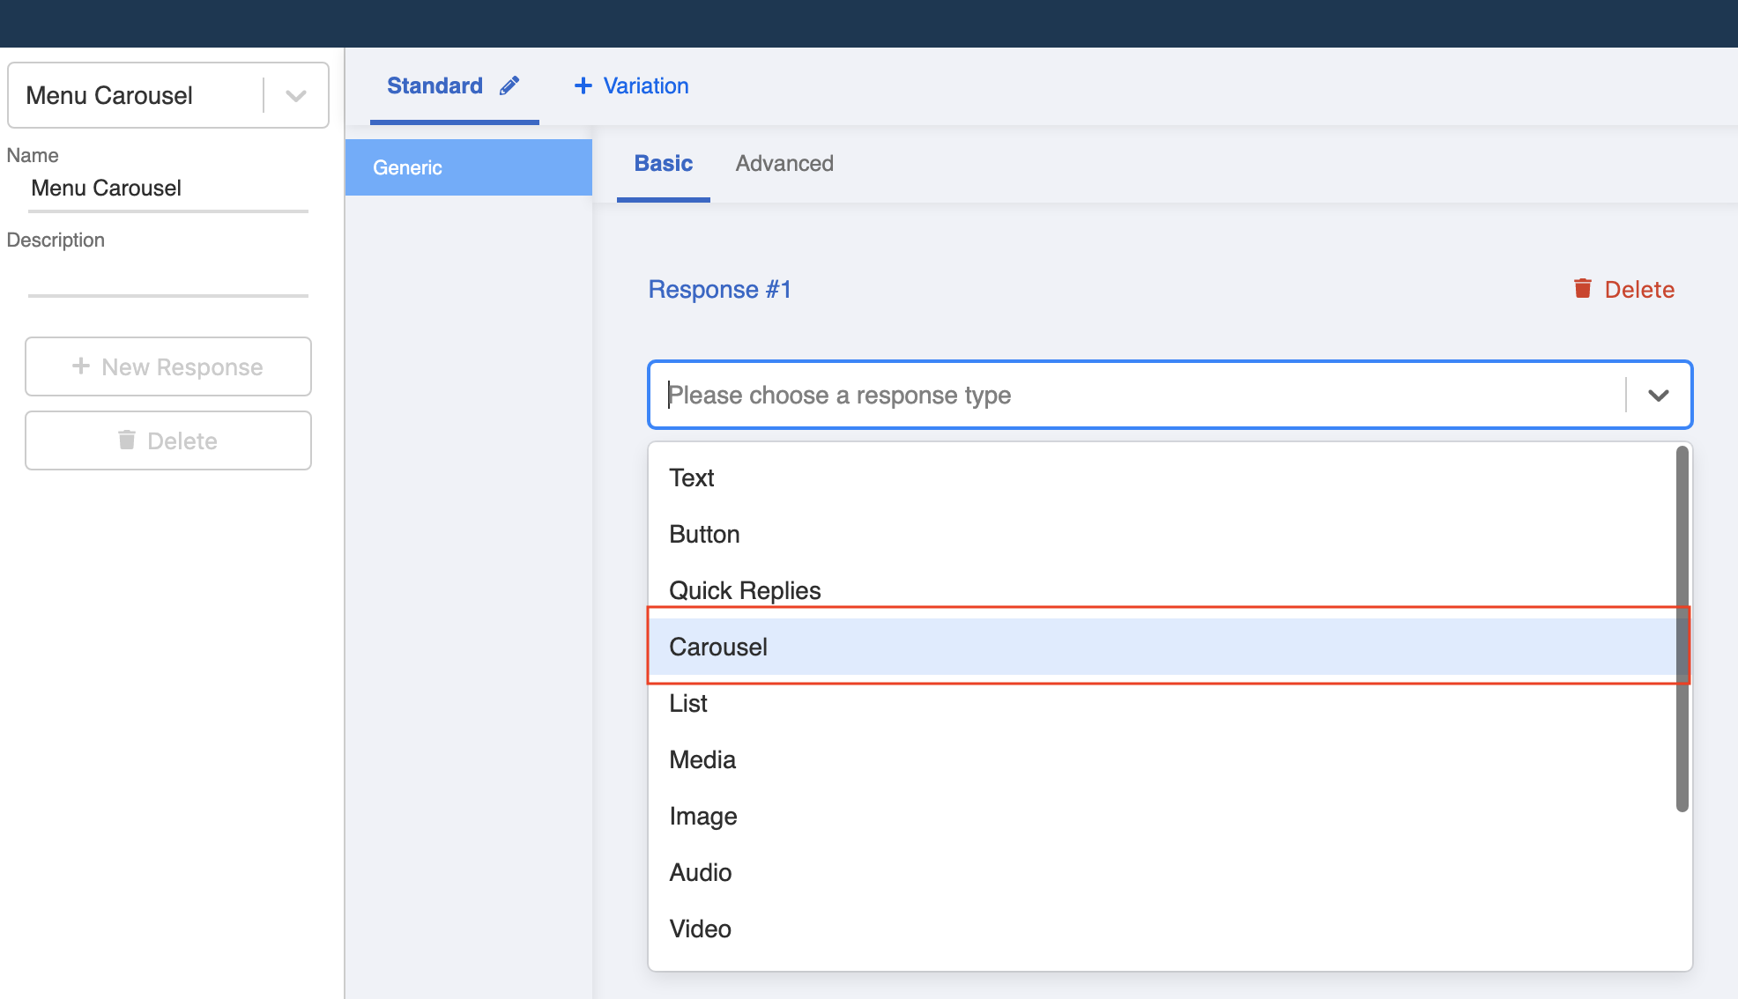
Task: Pick the Text response type option
Action: click(692, 477)
